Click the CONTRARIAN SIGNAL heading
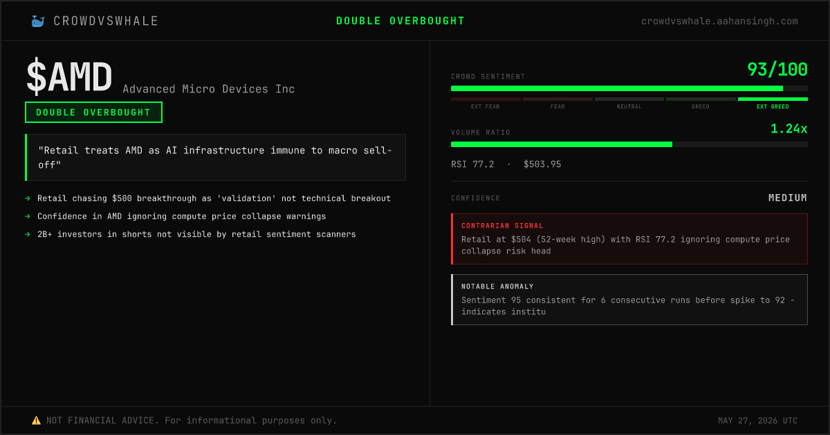The width and height of the screenshot is (830, 435). point(503,226)
